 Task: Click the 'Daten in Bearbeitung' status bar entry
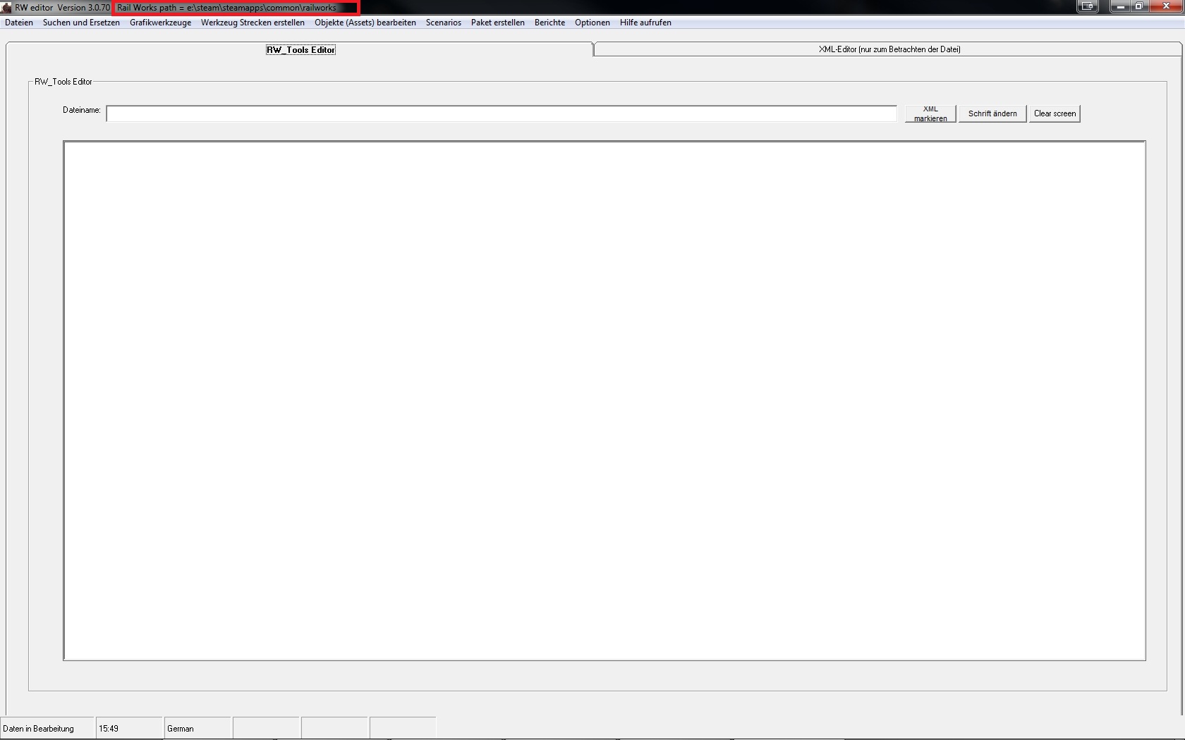[47, 729]
